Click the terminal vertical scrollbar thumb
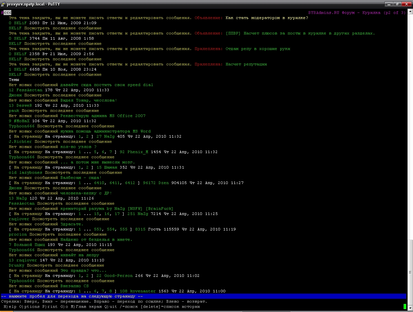This screenshot has width=413, height=312. click(410, 272)
